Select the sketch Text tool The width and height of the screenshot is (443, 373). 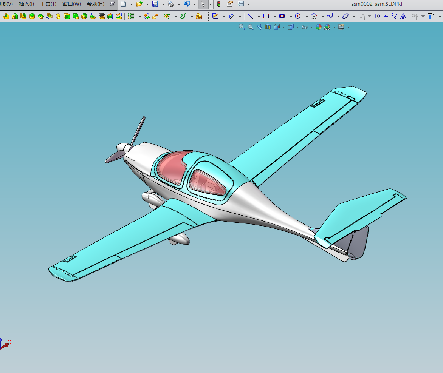click(x=403, y=16)
